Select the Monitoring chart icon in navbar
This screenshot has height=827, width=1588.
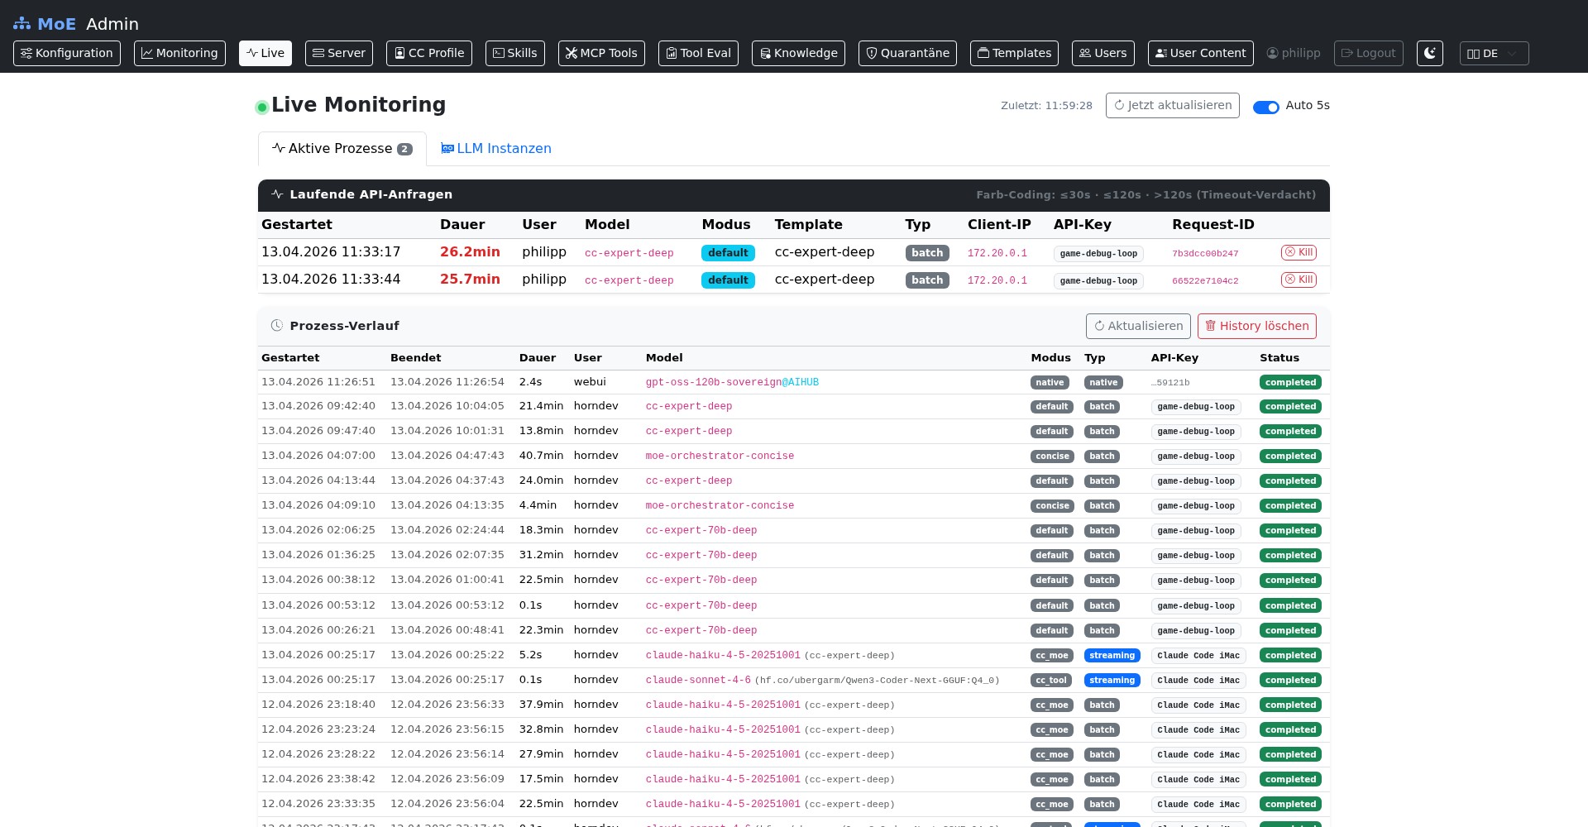point(149,53)
